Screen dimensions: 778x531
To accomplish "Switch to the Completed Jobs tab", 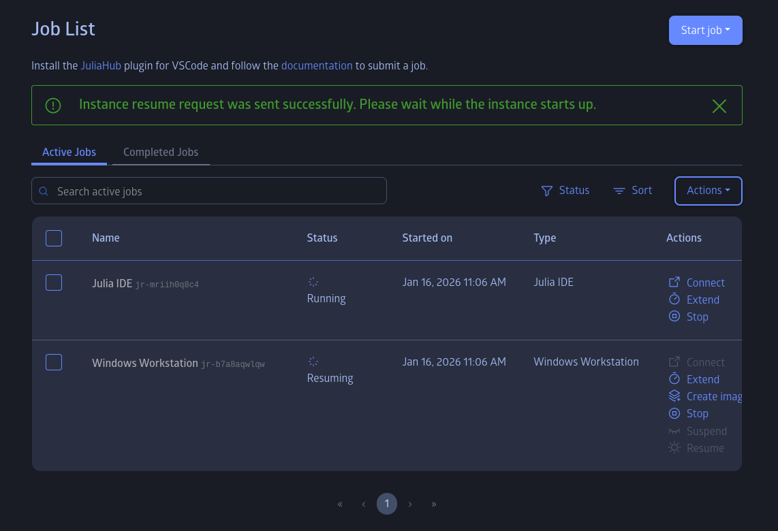I will point(161,152).
